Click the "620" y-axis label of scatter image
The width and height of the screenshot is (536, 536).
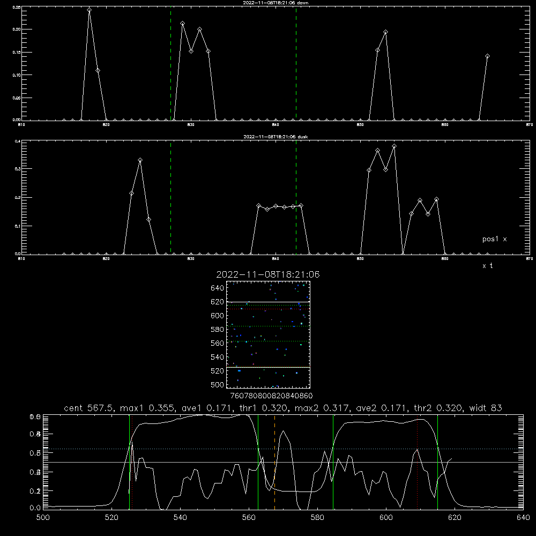[218, 302]
